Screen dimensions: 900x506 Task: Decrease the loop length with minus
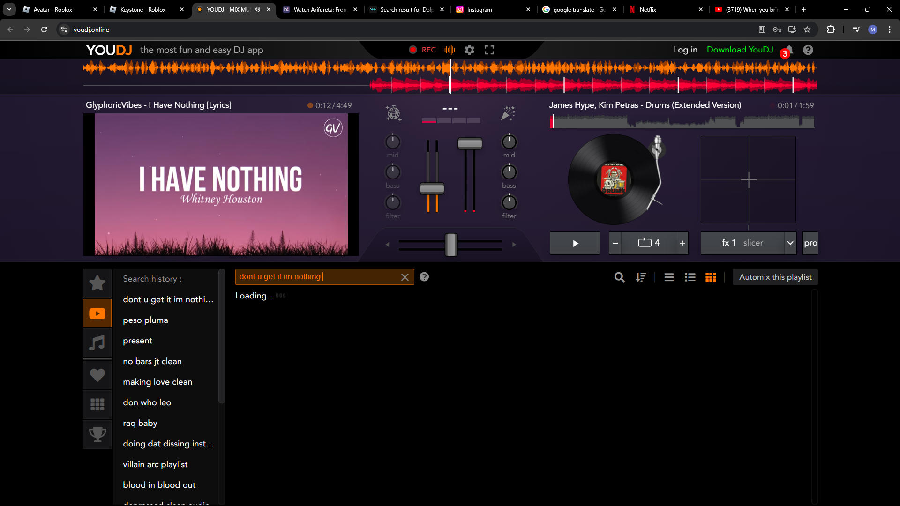[x=615, y=243]
